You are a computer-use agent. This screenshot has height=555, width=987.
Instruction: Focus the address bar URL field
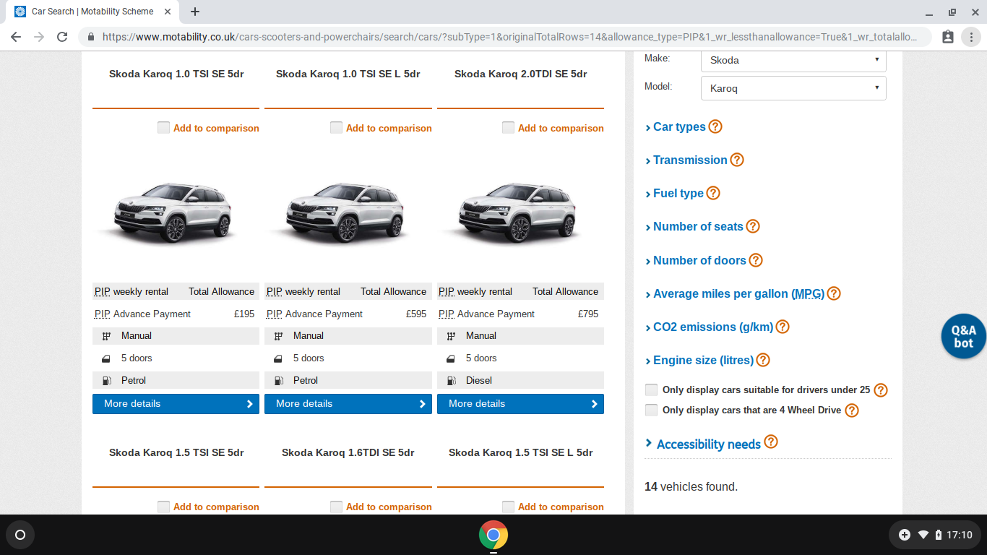510,37
